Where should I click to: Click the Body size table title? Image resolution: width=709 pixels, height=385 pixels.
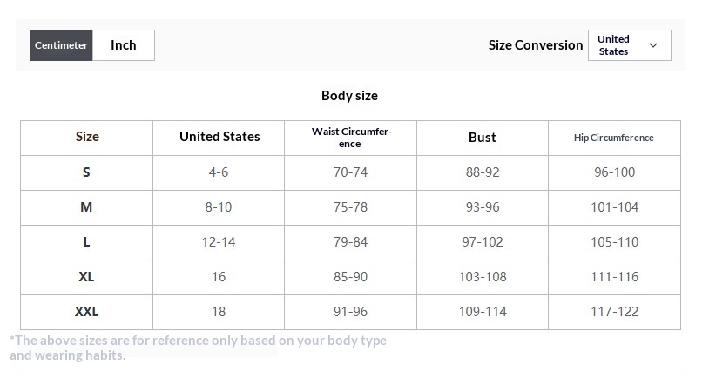349,96
